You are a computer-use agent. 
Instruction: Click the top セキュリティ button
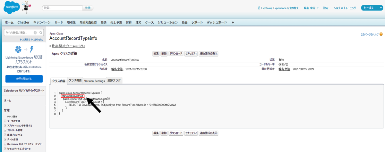(x=191, y=54)
